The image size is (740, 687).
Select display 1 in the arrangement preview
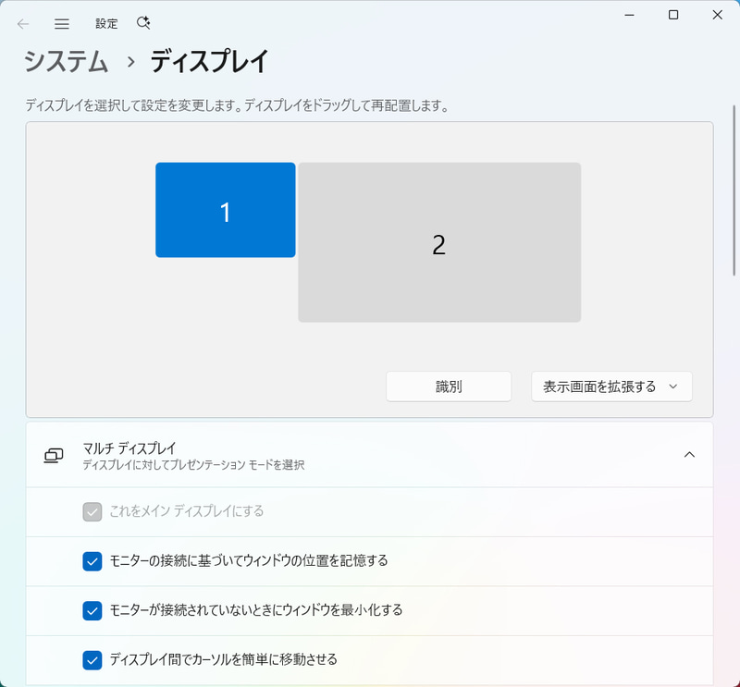pos(226,210)
